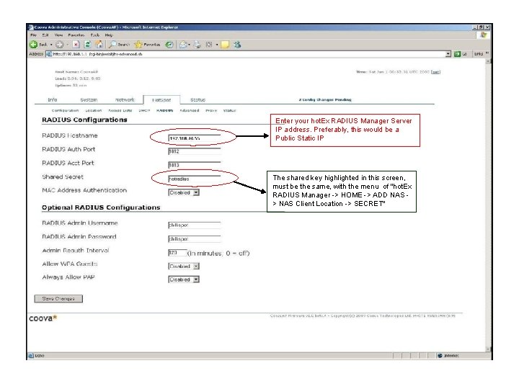Click the coova logo

point(43,318)
